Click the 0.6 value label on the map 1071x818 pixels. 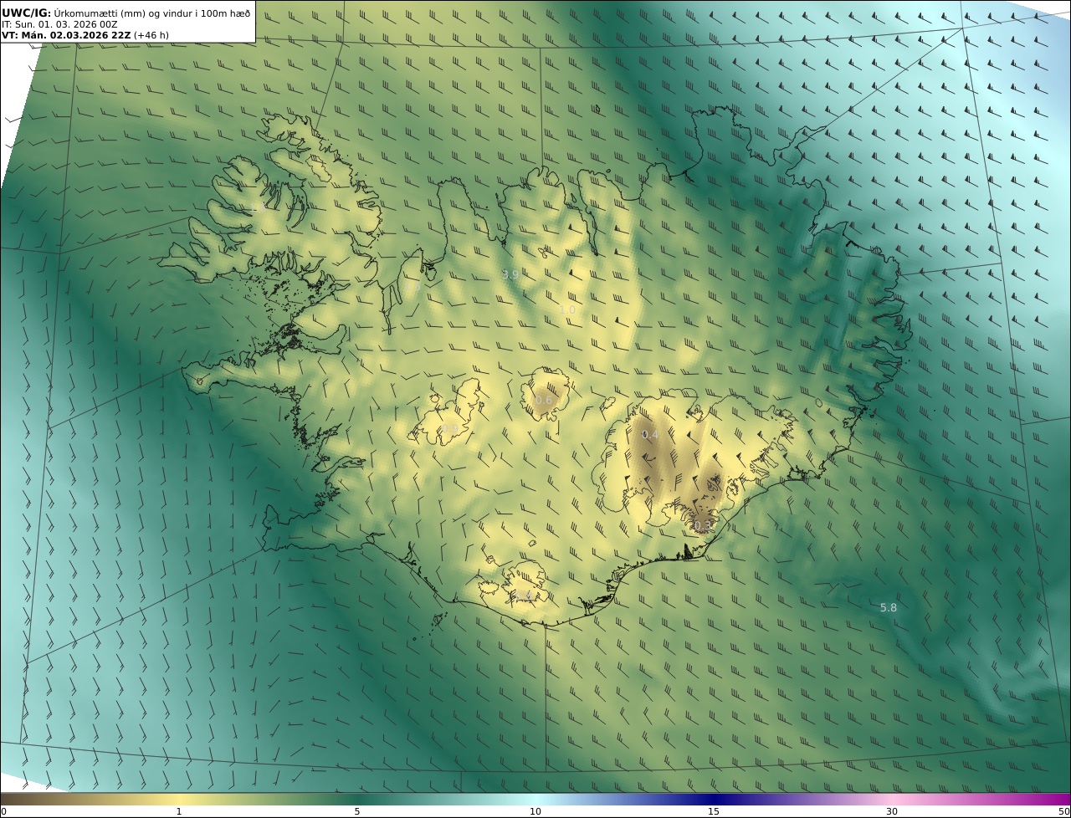pyautogui.click(x=544, y=400)
